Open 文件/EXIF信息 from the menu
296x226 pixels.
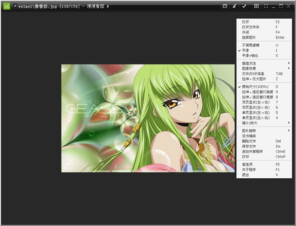(x=264, y=74)
